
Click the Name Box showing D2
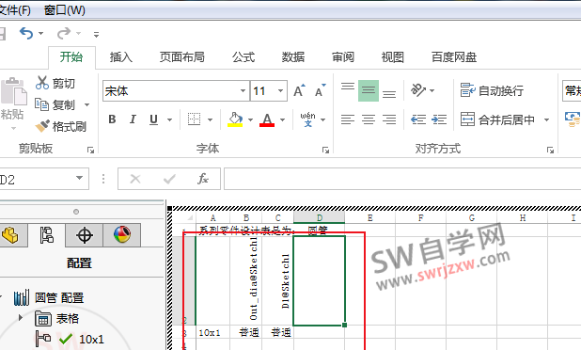click(44, 180)
